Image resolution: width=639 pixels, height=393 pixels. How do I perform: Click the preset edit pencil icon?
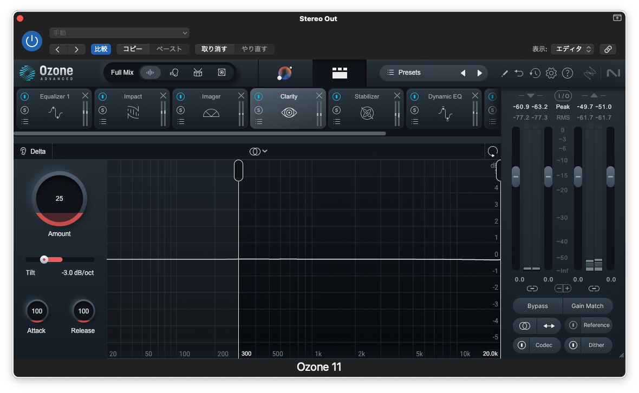click(x=505, y=73)
